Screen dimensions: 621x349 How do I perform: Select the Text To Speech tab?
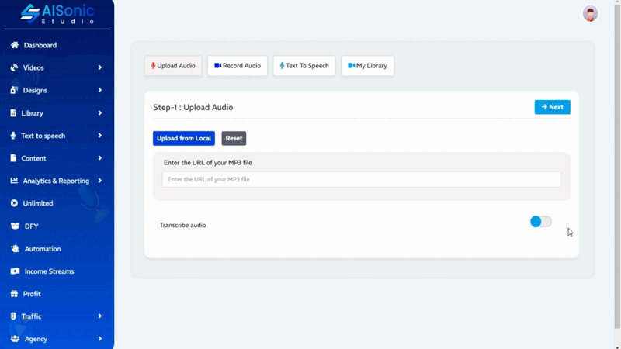click(x=304, y=66)
